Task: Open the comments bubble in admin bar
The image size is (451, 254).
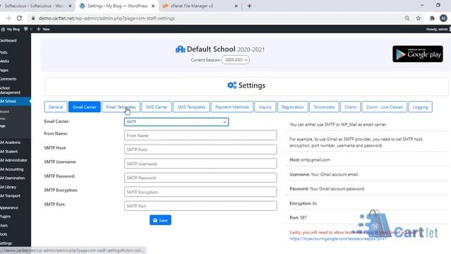Action: tap(27, 29)
